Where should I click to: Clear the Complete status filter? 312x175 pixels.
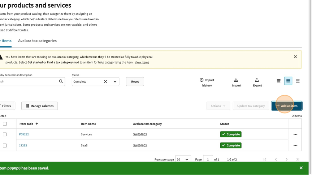pyautogui.click(x=105, y=81)
